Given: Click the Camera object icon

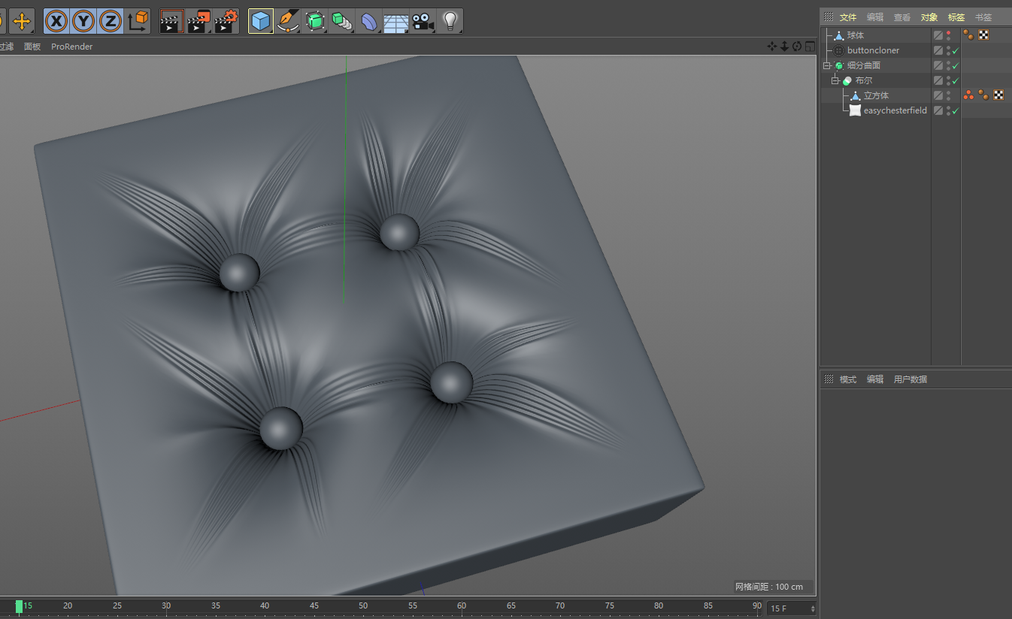Looking at the screenshot, I should [423, 21].
